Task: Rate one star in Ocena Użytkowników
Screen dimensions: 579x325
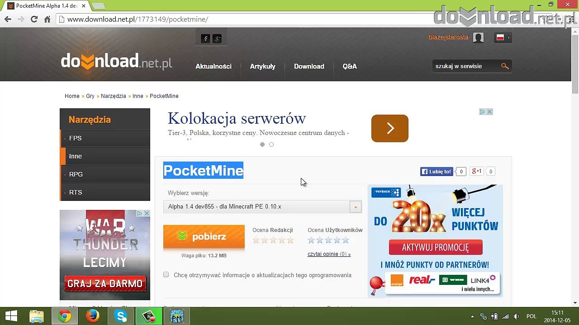Action: [311, 240]
